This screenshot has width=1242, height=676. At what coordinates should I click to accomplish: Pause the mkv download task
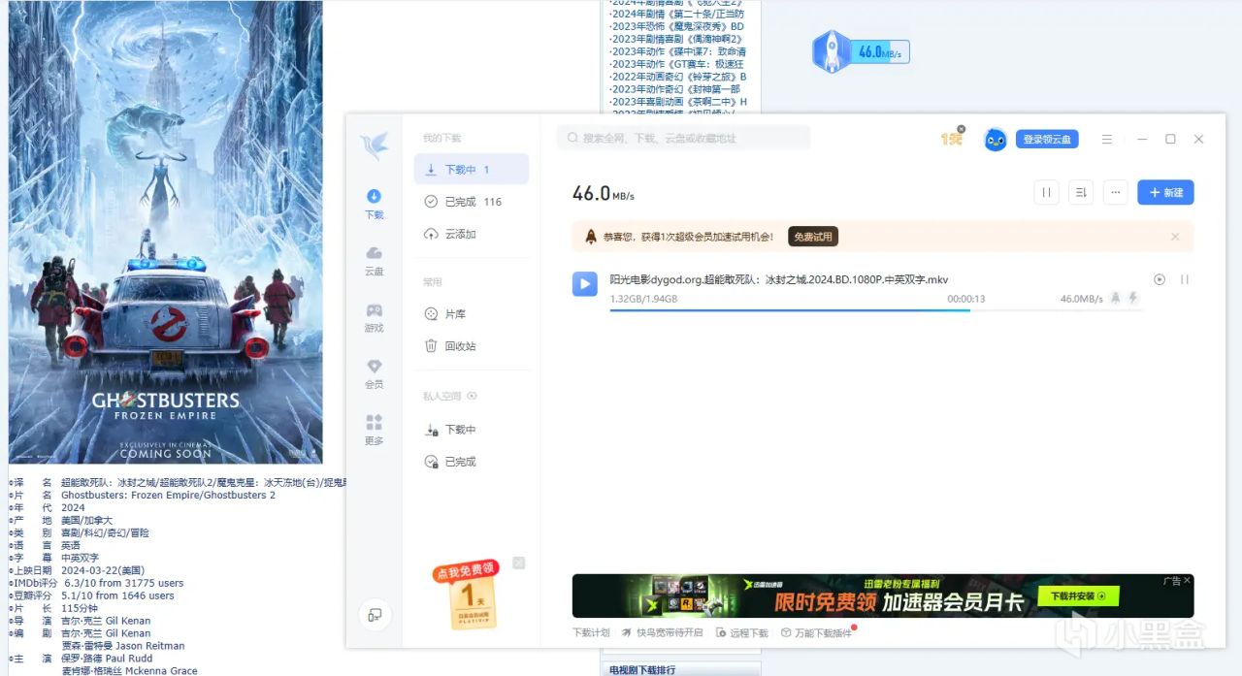[1185, 279]
